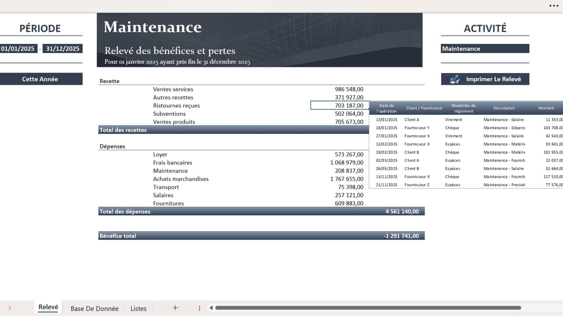Switch to the Base De Donnée tab
563x316 pixels.
click(x=95, y=309)
